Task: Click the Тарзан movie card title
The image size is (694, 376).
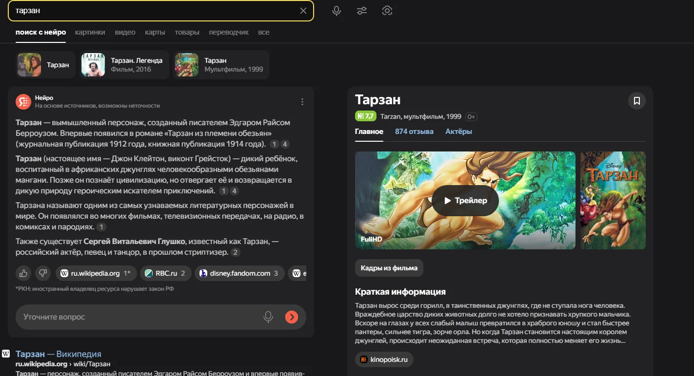Action: coord(378,100)
